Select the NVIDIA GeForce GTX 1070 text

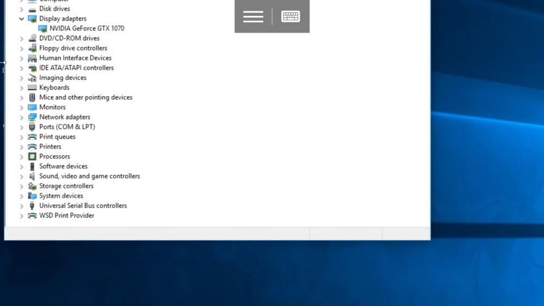86,28
